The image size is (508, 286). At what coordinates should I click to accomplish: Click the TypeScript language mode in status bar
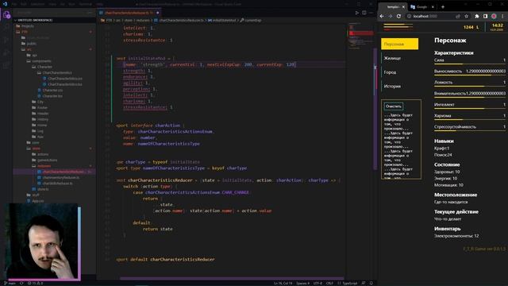(x=349, y=283)
